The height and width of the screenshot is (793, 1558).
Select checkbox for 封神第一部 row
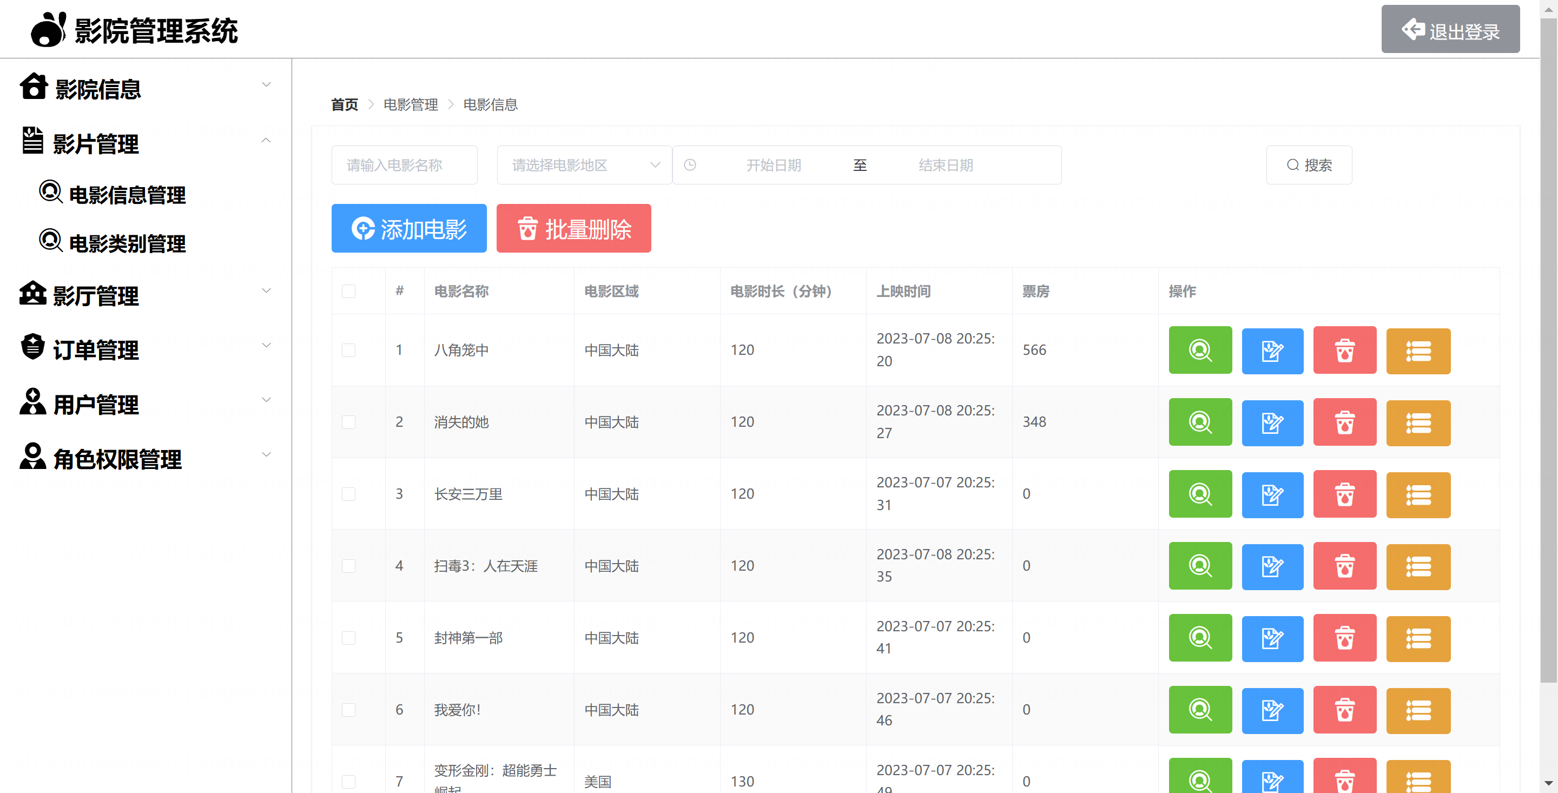pyautogui.click(x=348, y=638)
